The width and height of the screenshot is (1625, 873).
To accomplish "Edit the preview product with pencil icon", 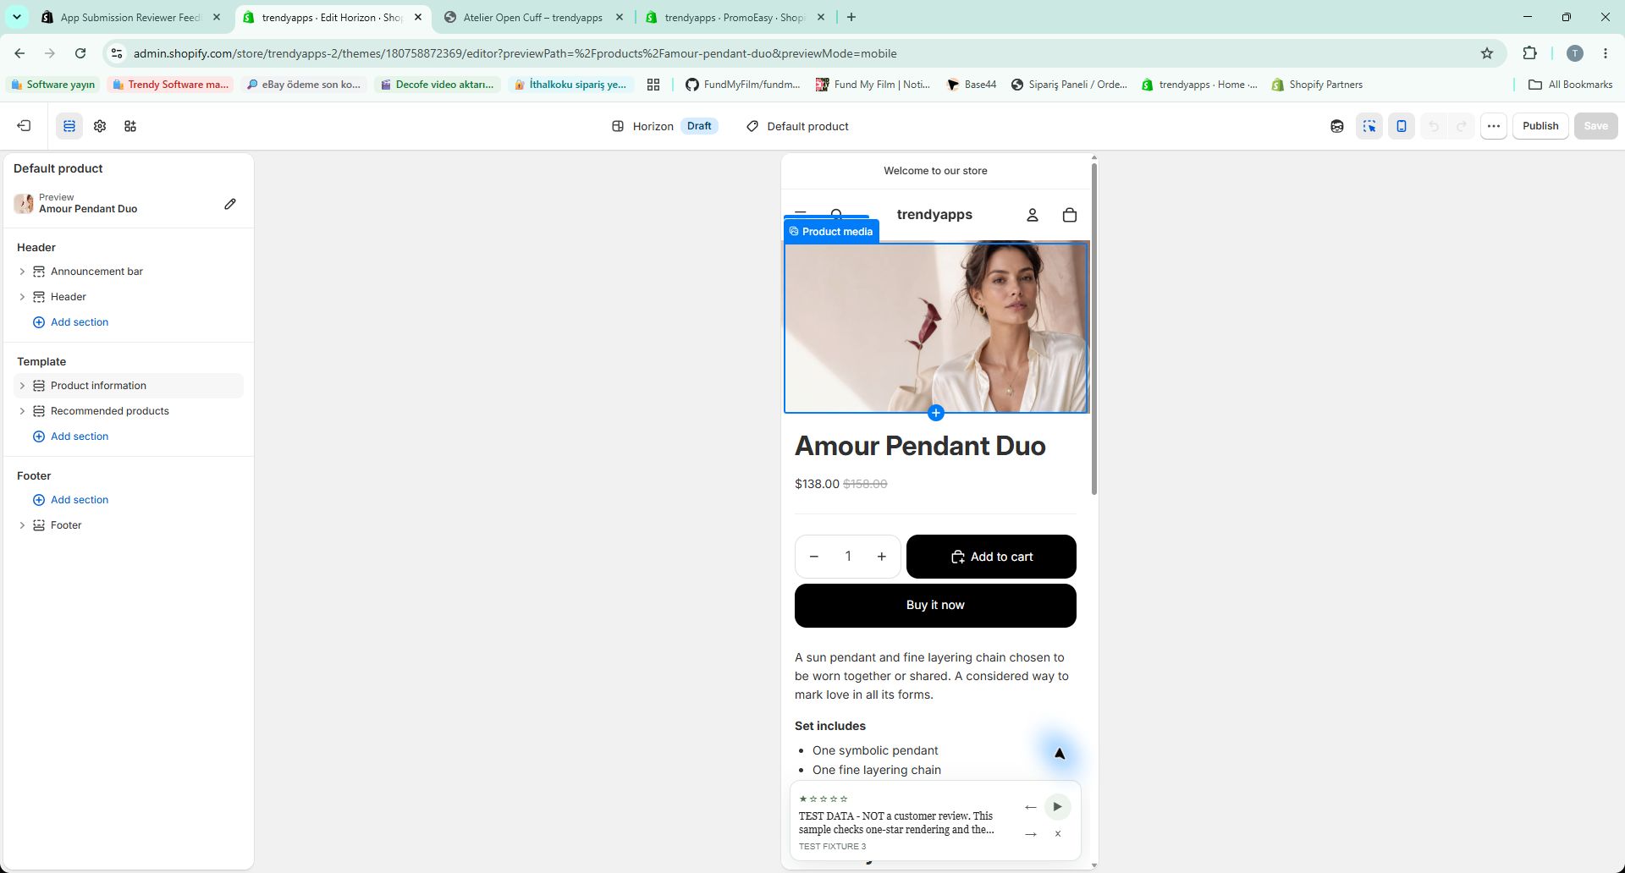I will 230,204.
